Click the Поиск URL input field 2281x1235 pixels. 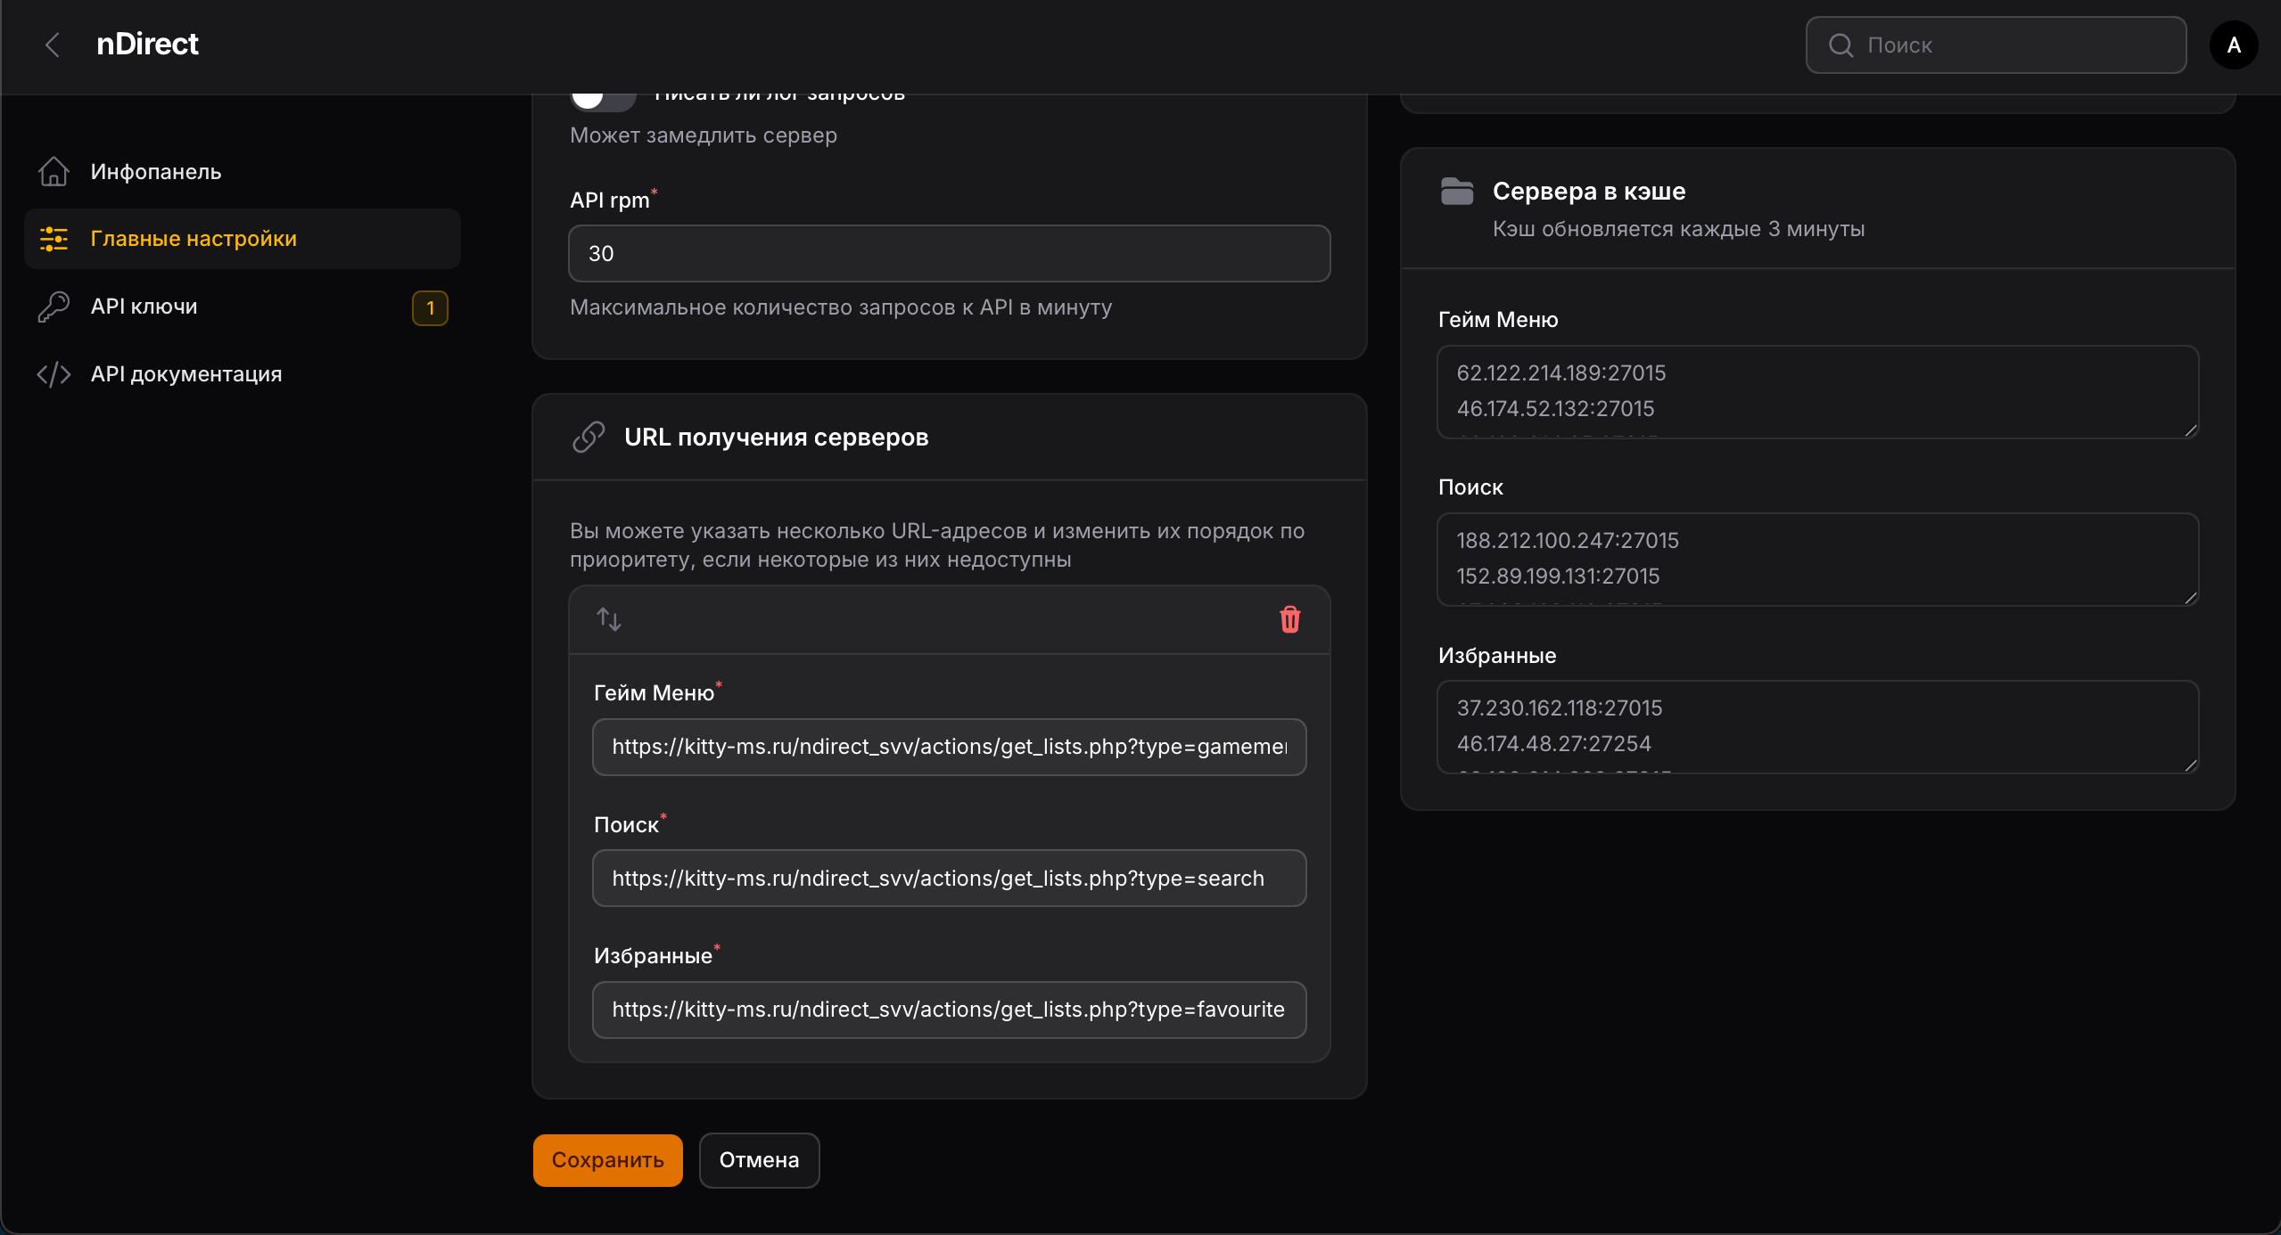949,879
